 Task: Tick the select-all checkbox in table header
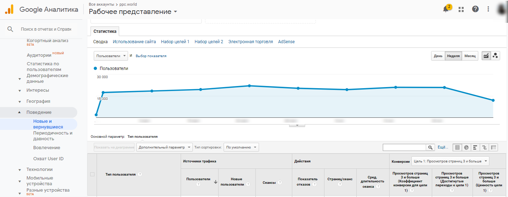tap(92, 174)
